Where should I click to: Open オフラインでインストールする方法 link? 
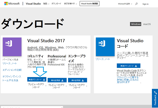pos(12,78)
